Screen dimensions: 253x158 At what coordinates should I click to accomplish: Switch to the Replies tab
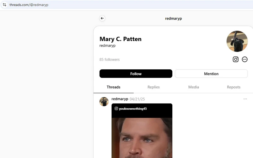pos(153,87)
